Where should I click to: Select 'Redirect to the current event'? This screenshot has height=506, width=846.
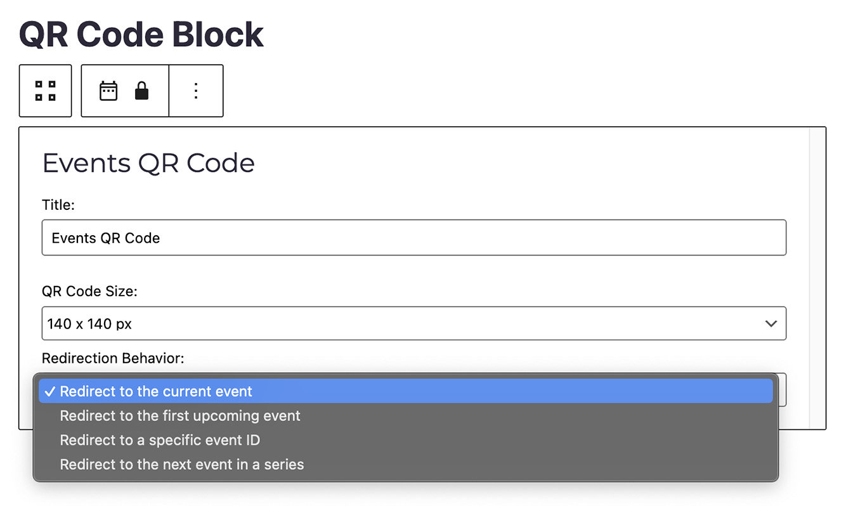156,392
